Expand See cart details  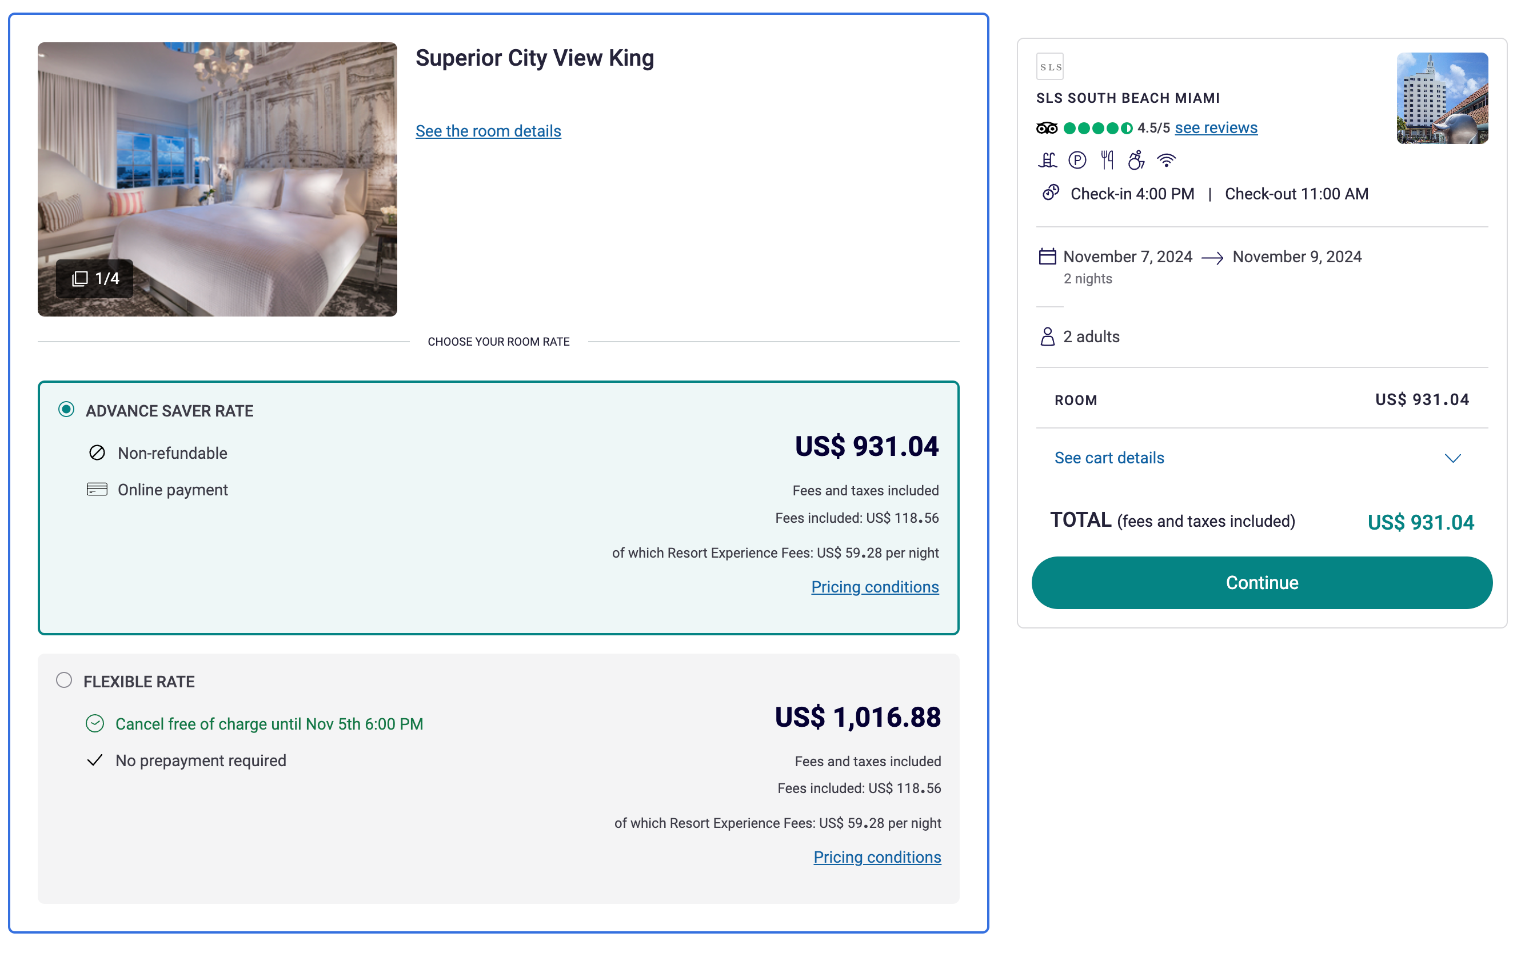pyautogui.click(x=1109, y=458)
